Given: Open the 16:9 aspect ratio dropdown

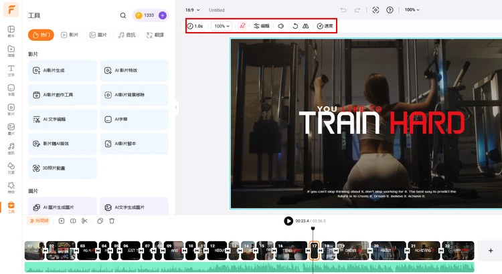Looking at the screenshot, I should click(192, 10).
